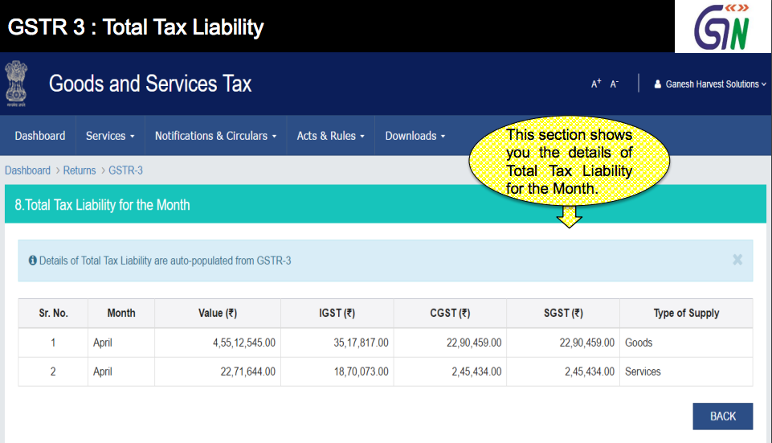Click the Sr. No. column header

[53, 313]
